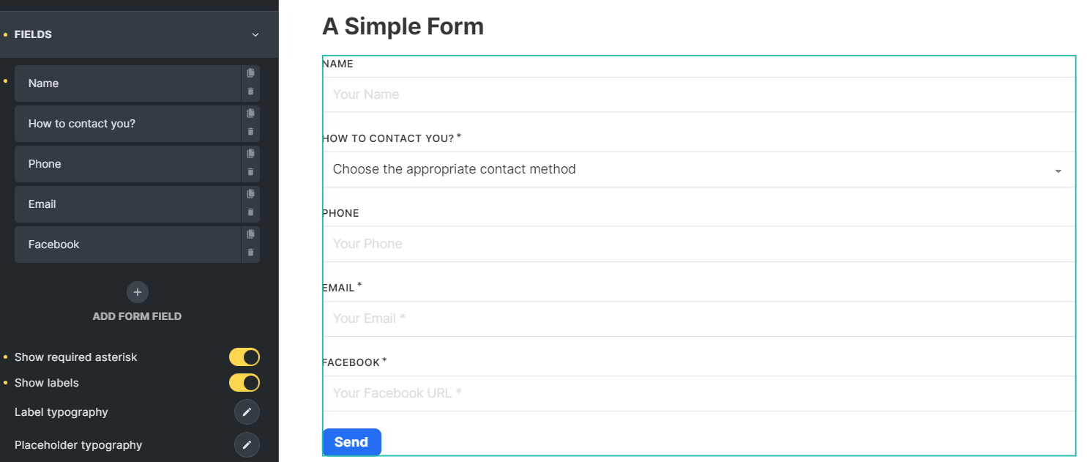Open the Facebook field item settings
1087x462 pixels.
127,245
